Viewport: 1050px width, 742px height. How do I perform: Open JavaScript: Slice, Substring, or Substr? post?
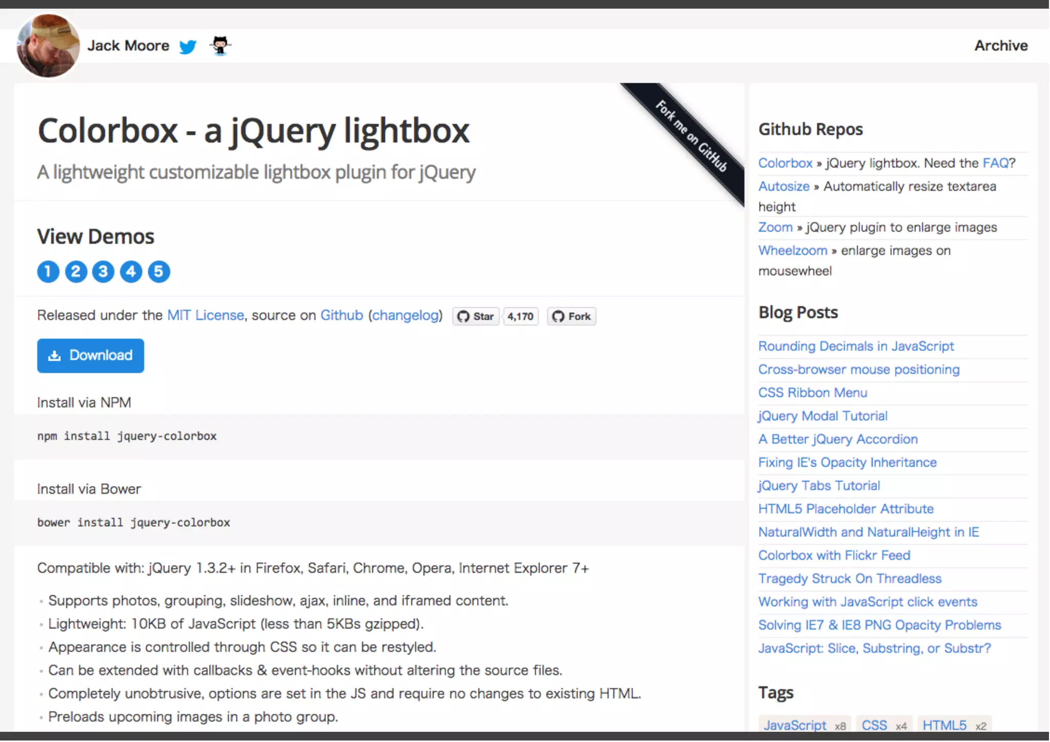tap(874, 648)
